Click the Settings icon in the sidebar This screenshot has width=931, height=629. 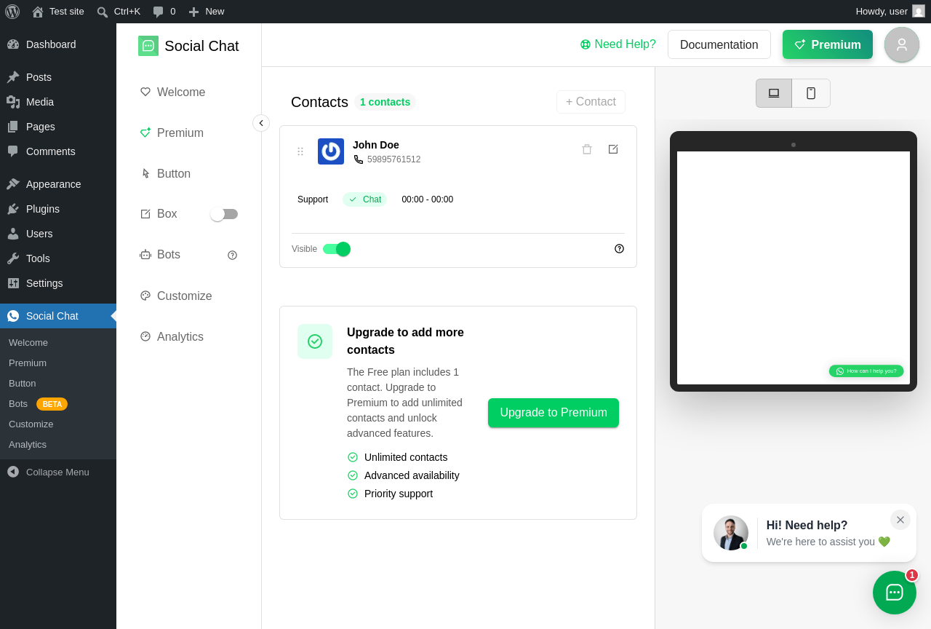coord(13,283)
